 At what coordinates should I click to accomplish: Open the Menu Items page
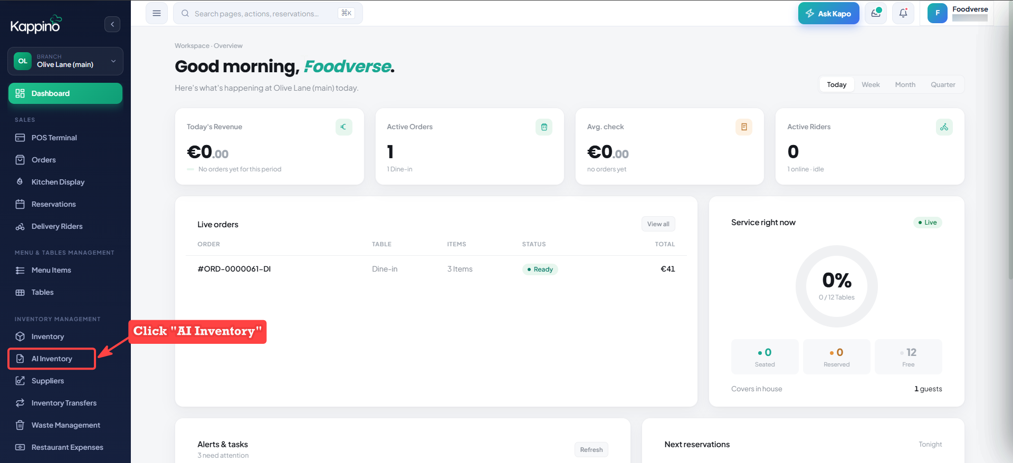tap(65, 270)
